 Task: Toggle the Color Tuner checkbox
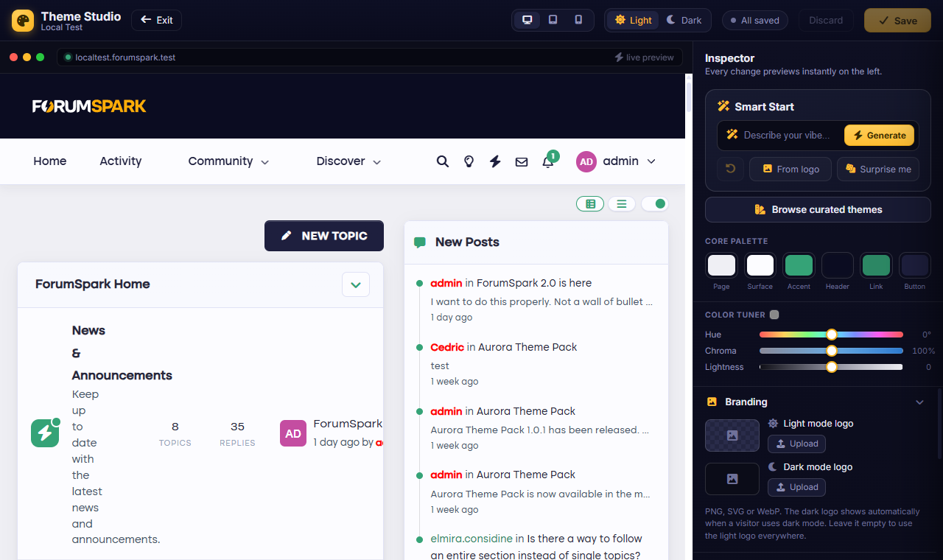774,315
